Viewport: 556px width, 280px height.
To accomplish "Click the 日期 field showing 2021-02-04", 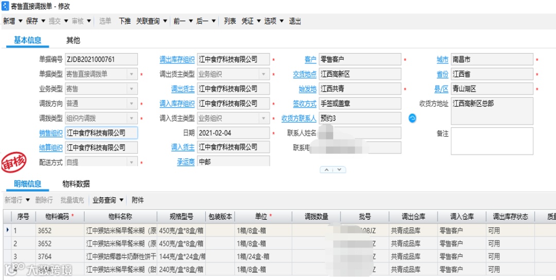I will coord(233,133).
